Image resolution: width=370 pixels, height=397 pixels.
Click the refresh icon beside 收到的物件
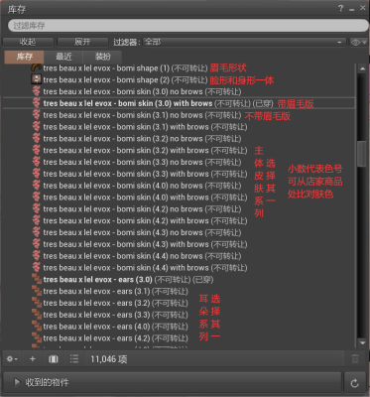tap(355, 383)
